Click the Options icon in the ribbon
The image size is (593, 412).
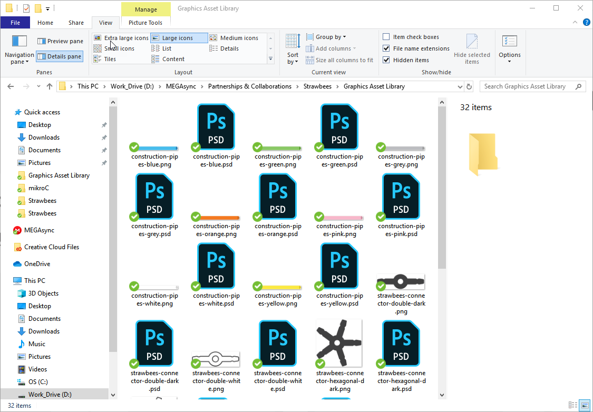click(x=509, y=41)
